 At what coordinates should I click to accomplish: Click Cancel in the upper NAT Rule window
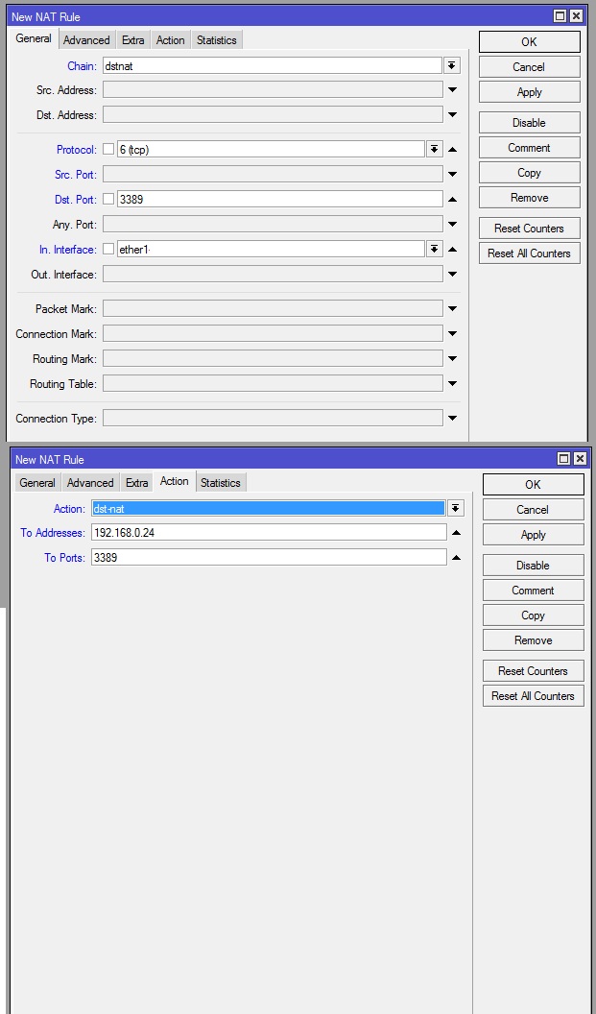pos(530,67)
